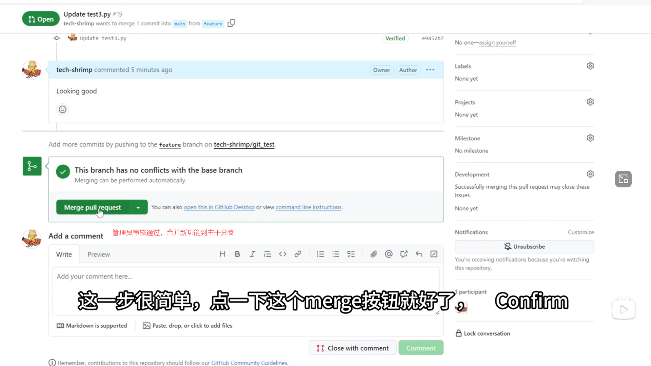Insert a task list icon

(351, 254)
